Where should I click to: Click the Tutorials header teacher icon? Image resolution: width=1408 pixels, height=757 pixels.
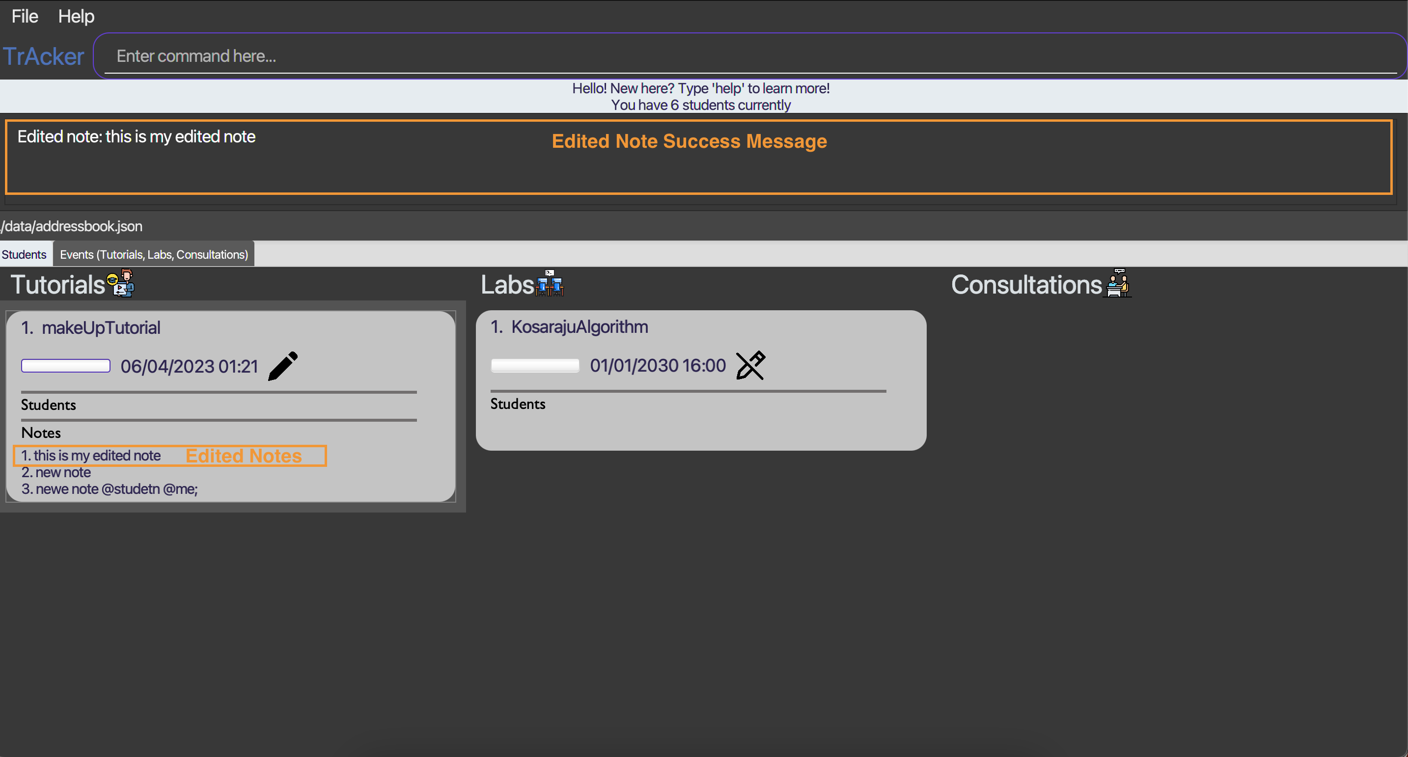(120, 283)
